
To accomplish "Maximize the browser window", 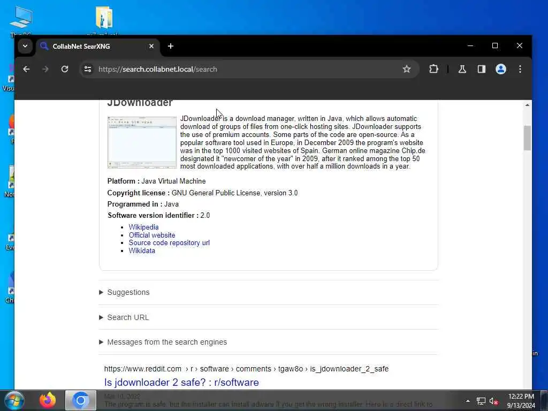I will [x=495, y=46].
